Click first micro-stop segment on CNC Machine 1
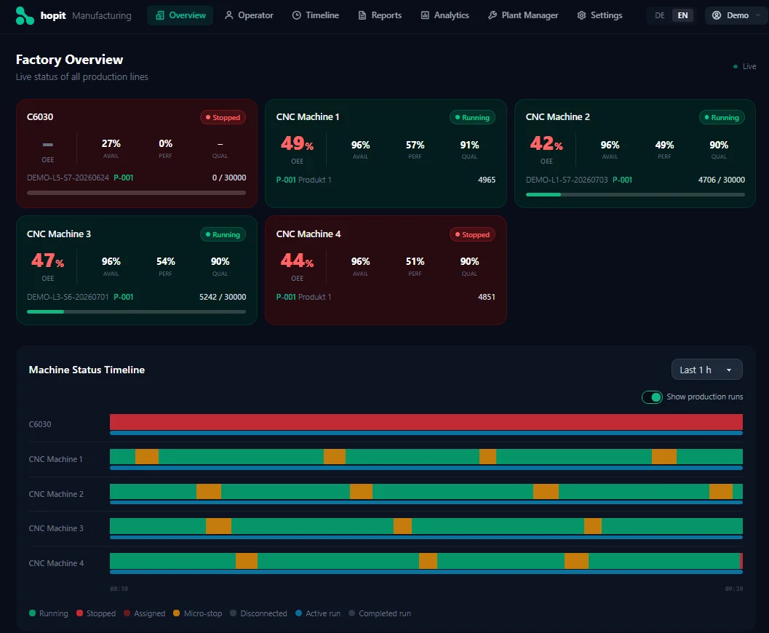The image size is (769, 633). pyautogui.click(x=147, y=456)
